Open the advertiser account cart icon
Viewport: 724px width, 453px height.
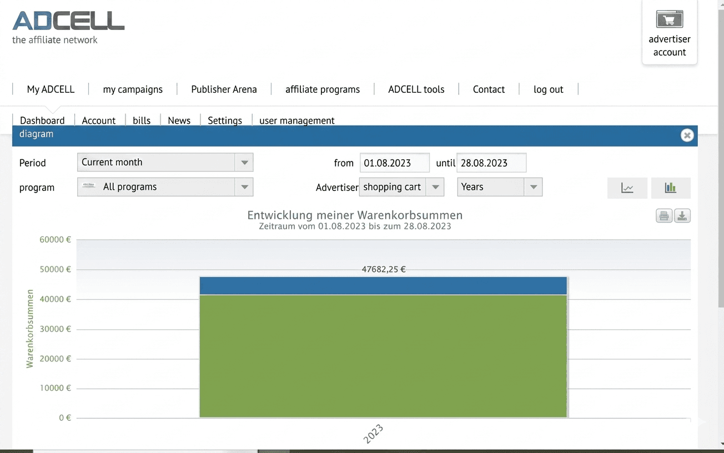[670, 19]
